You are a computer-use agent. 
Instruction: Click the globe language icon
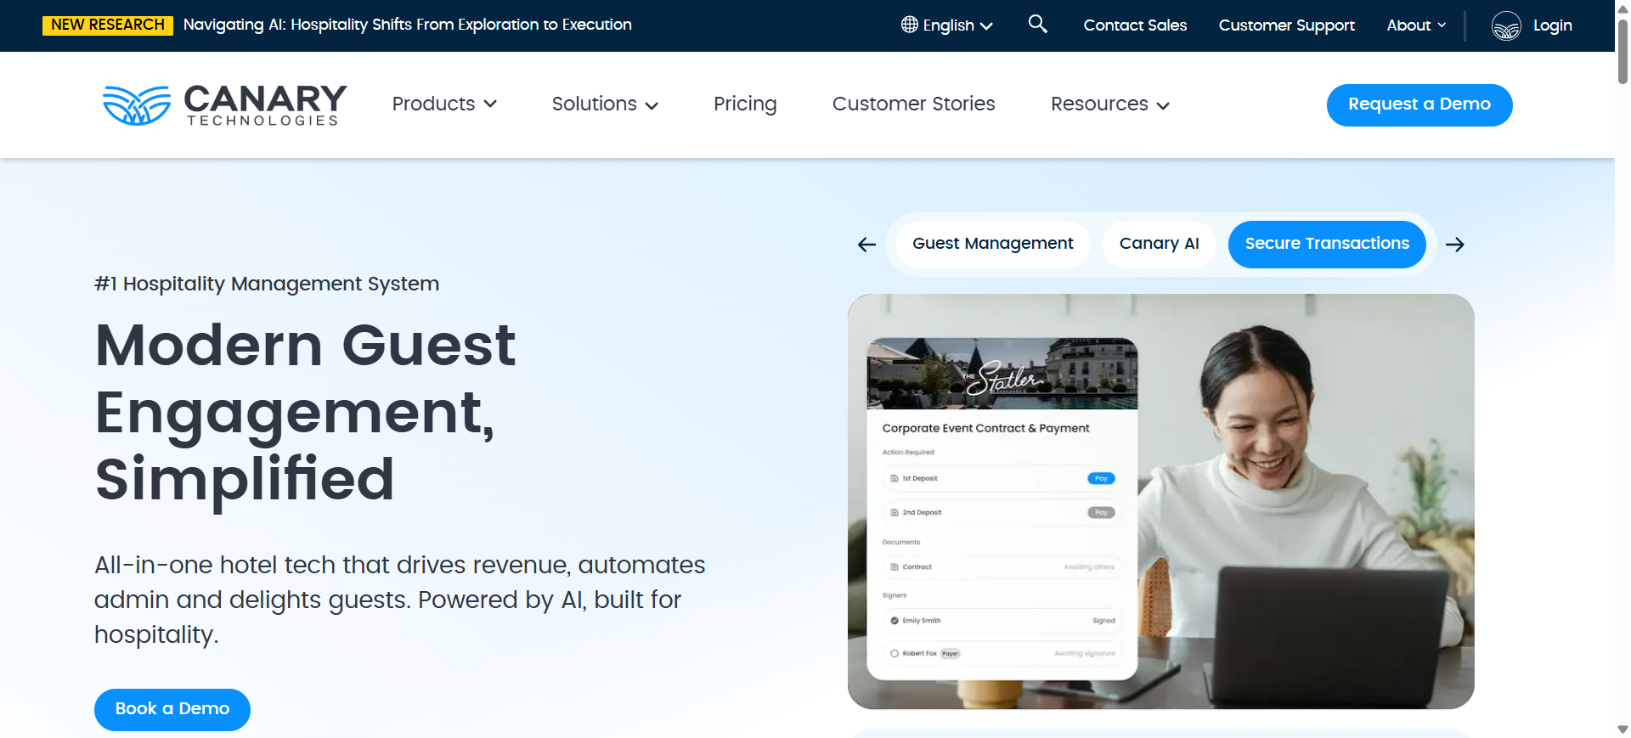[909, 25]
